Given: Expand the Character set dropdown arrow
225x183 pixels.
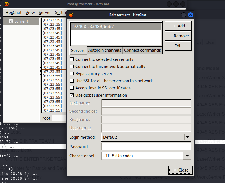Looking at the screenshot, I should (187, 156).
